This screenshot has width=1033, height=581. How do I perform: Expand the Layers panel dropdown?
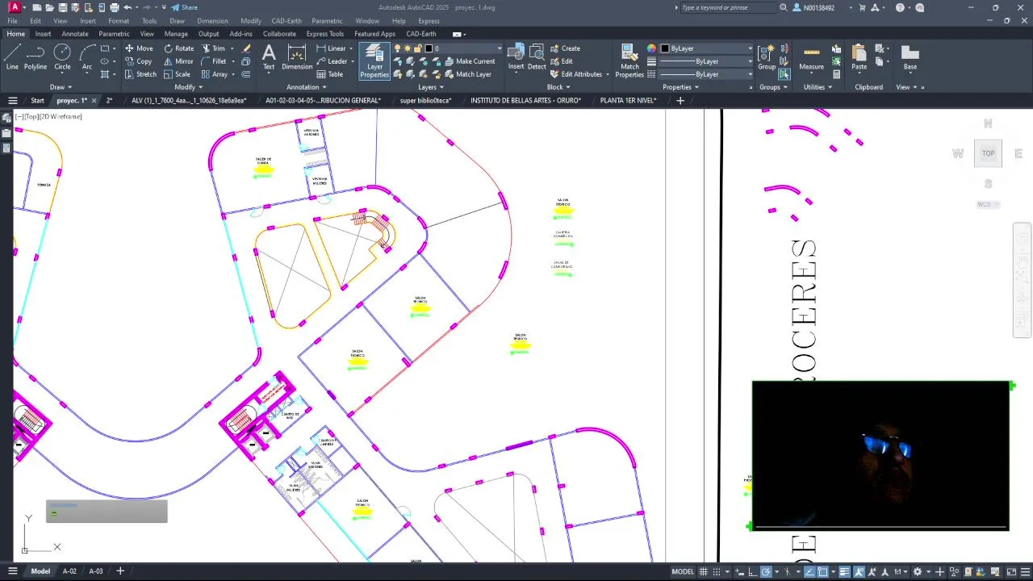click(430, 87)
